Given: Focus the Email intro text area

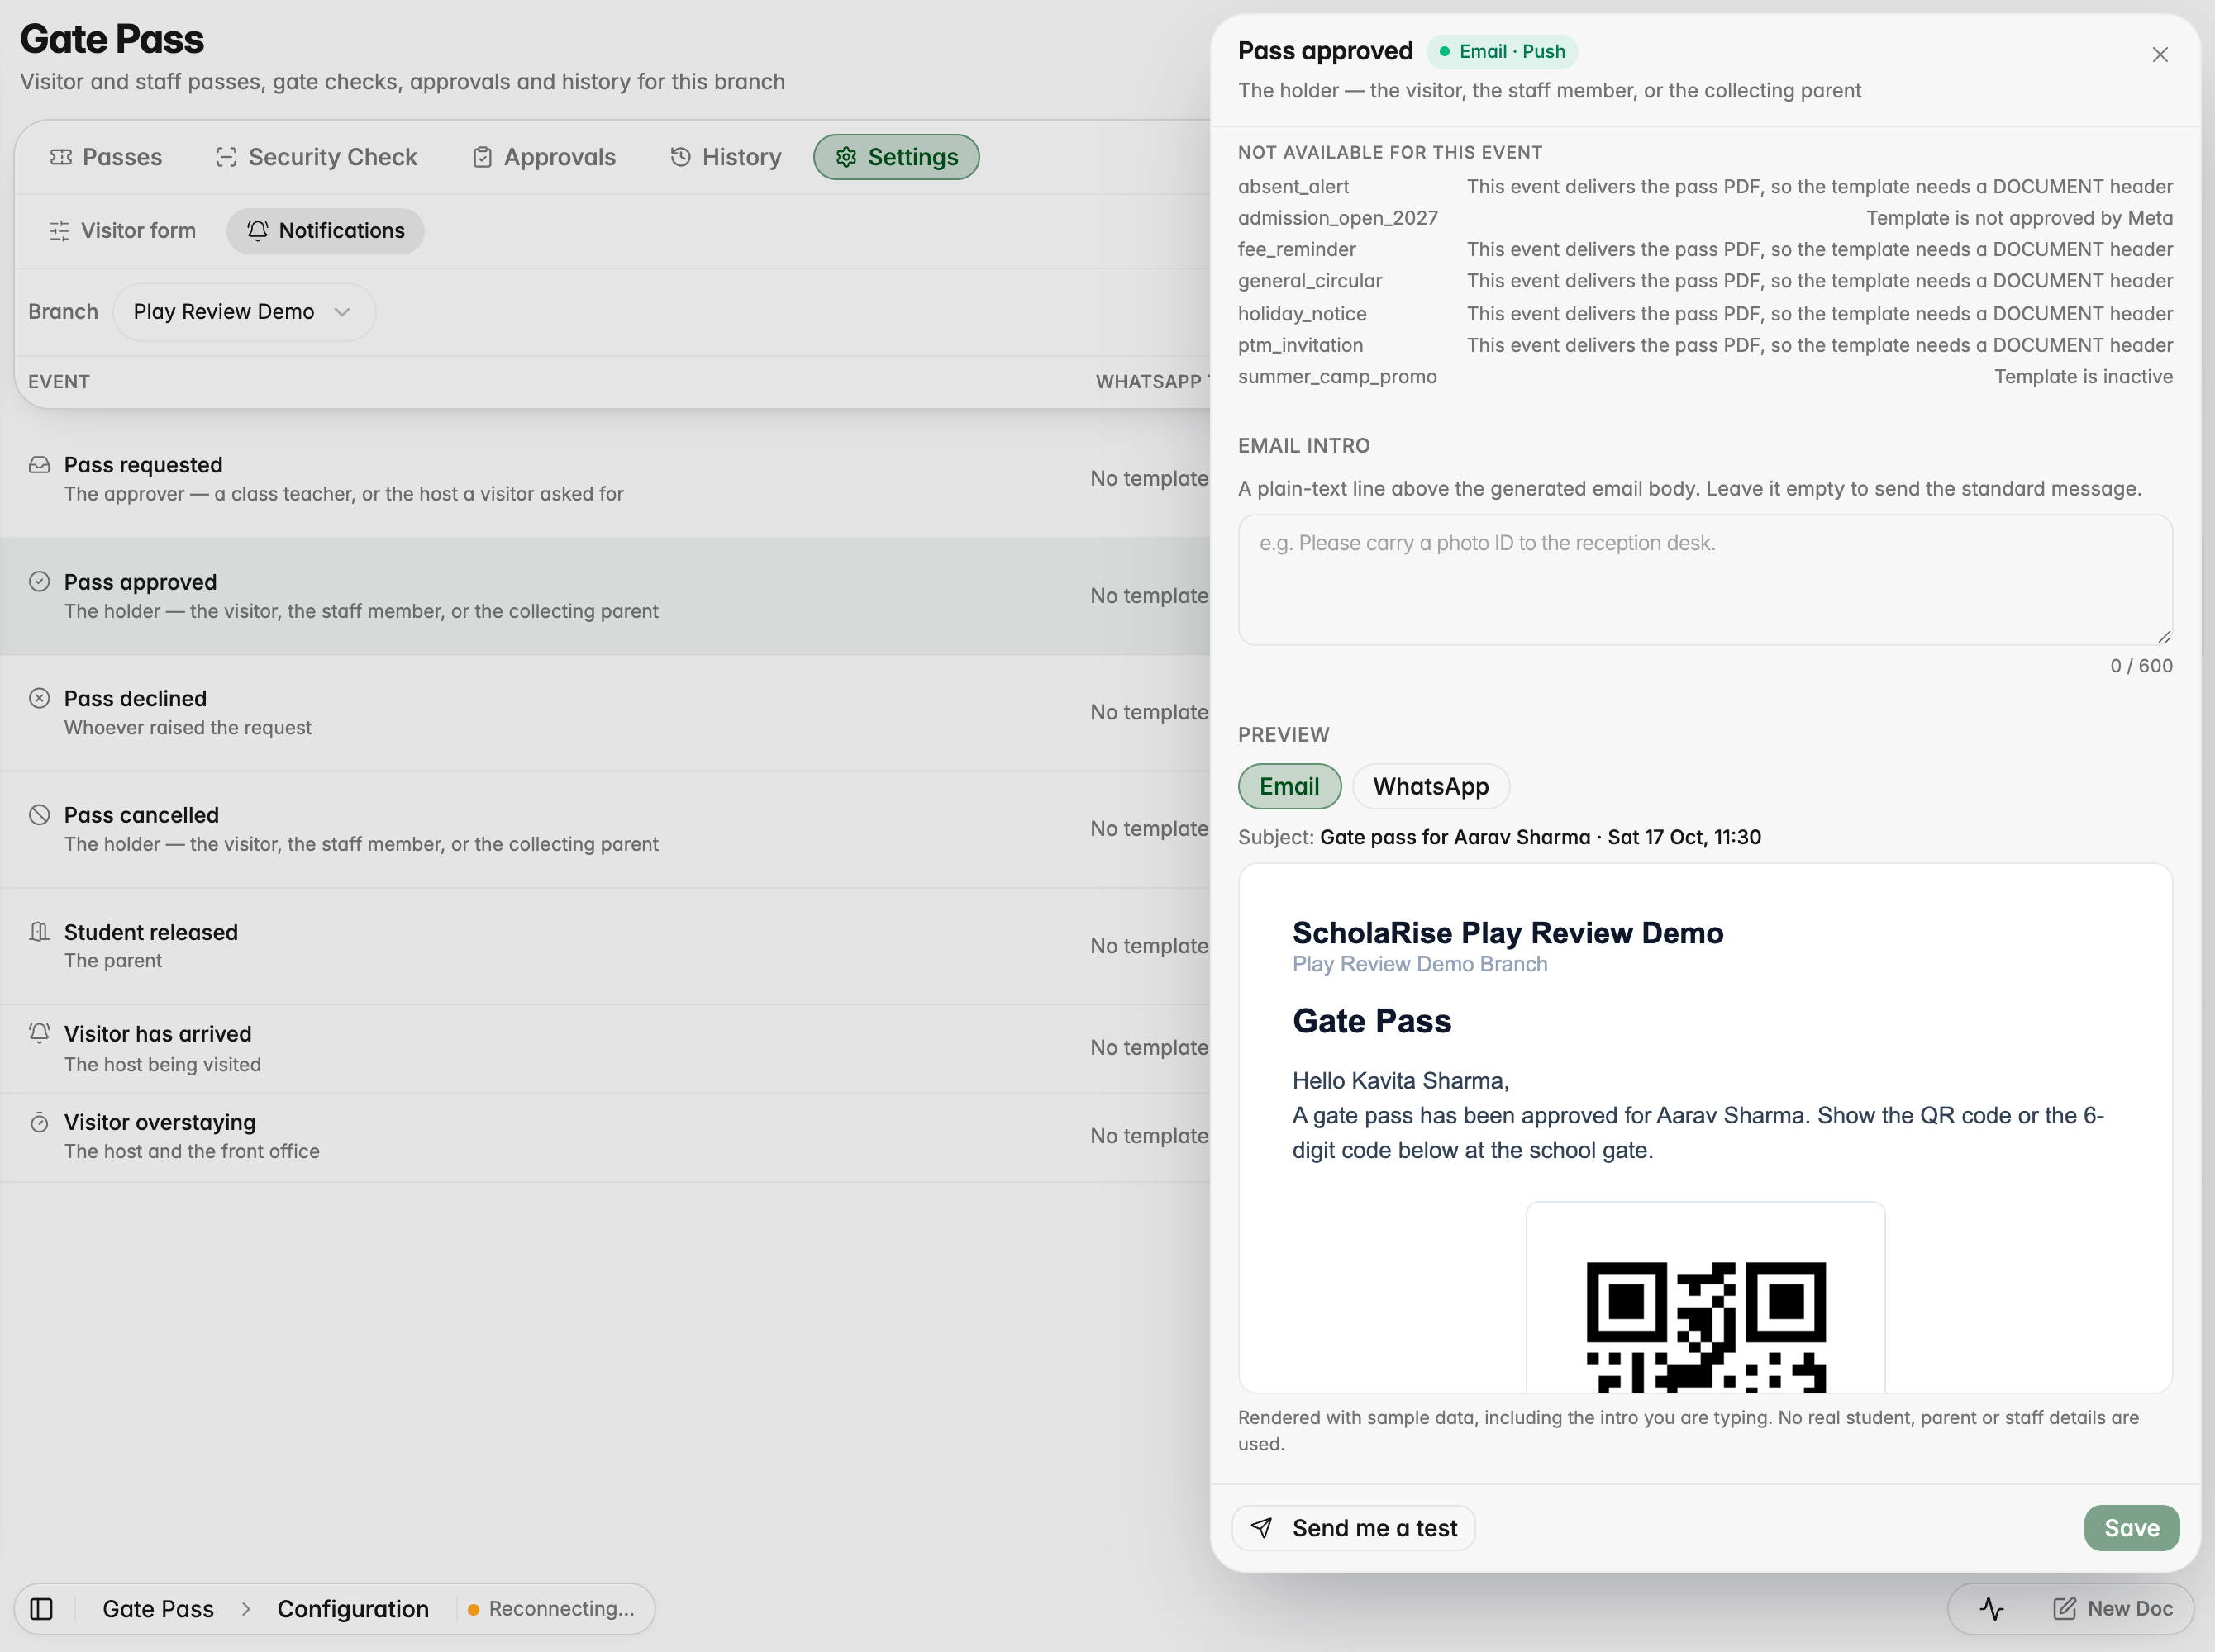Looking at the screenshot, I should [1705, 580].
